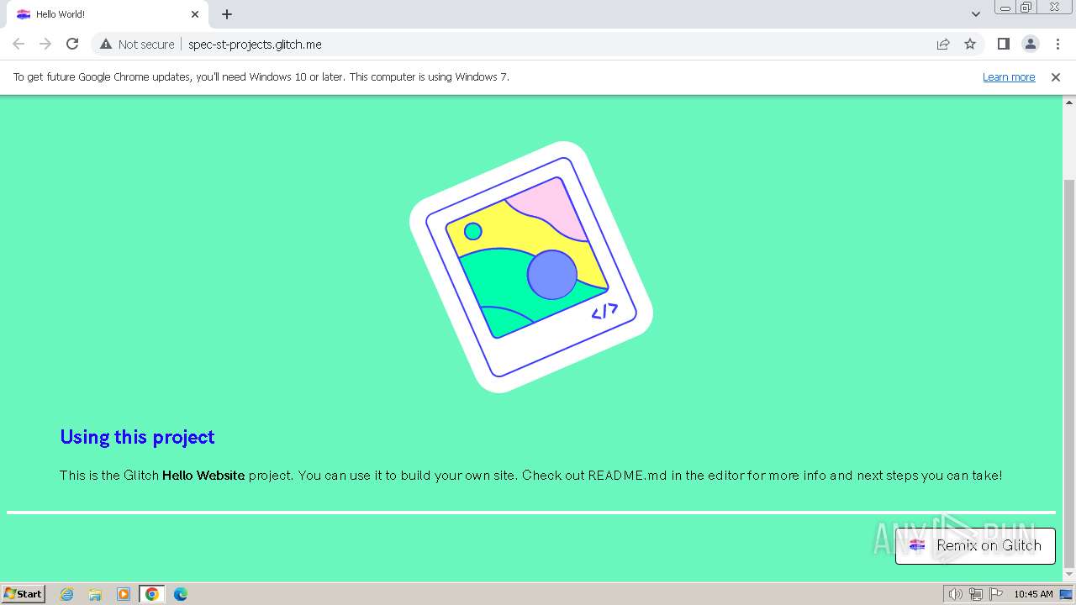1076x605 pixels.
Task: Click the Glitch picture frame illustration
Action: [x=531, y=267]
